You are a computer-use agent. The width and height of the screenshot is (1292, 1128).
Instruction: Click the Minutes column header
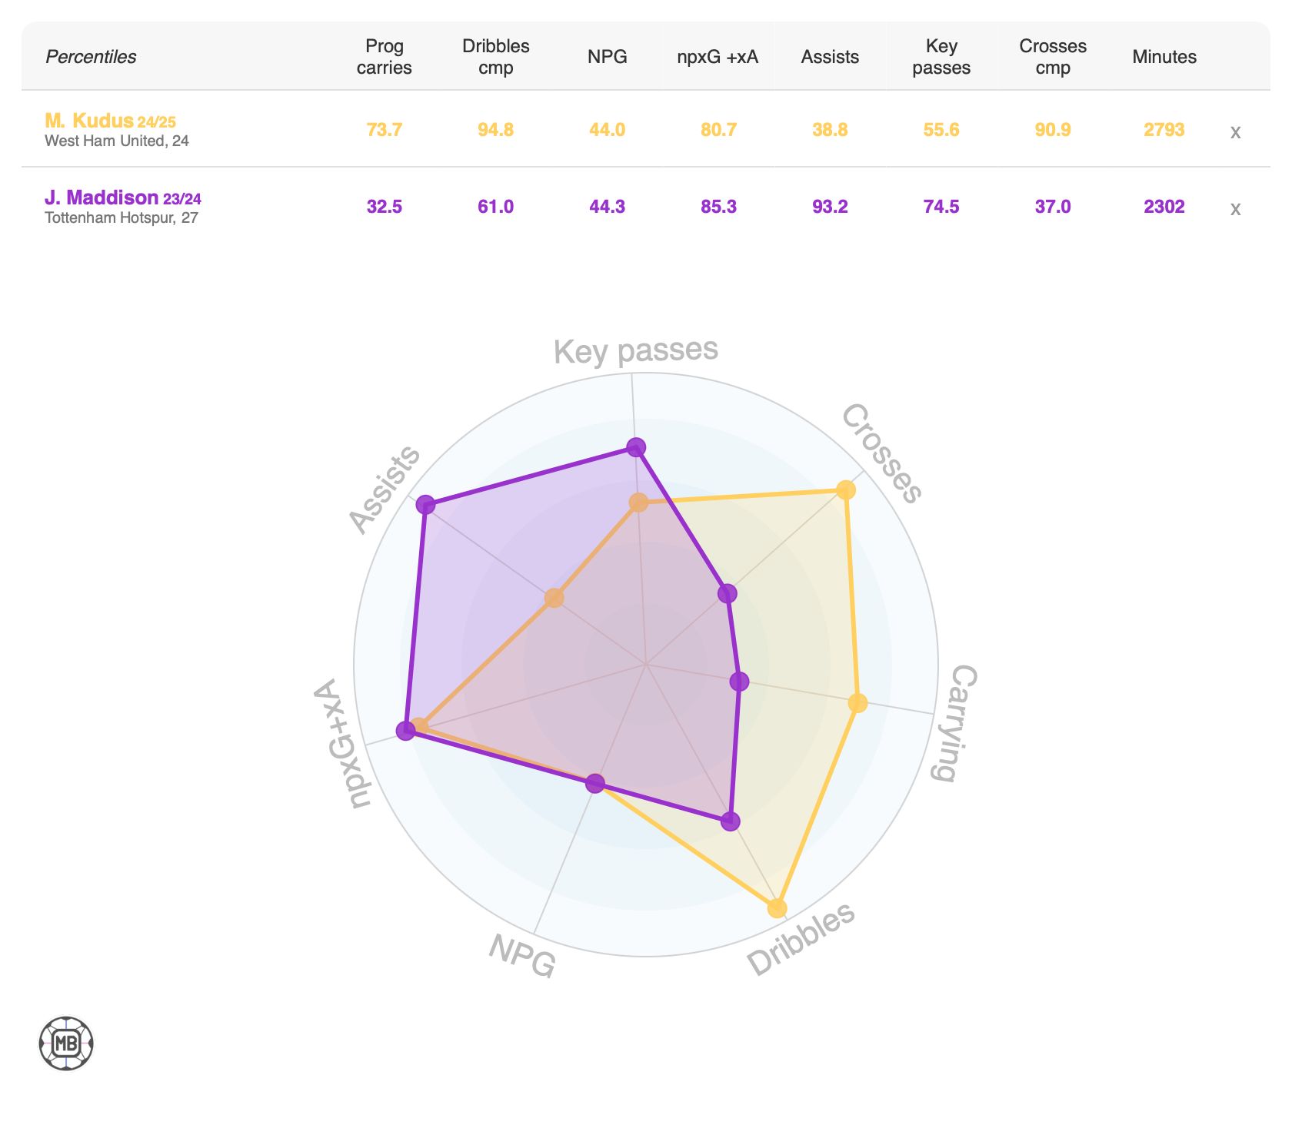[x=1164, y=57]
